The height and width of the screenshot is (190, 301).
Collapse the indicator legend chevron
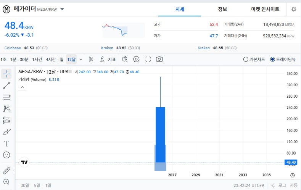(23, 87)
